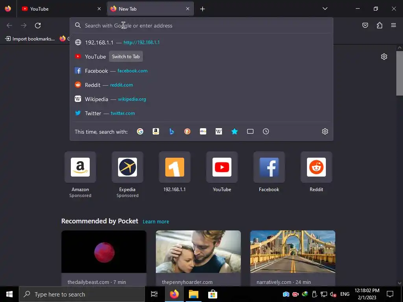This screenshot has height=302, width=403.
Task: Select the 192.168.1.1 suggestion
Action: [201, 42]
